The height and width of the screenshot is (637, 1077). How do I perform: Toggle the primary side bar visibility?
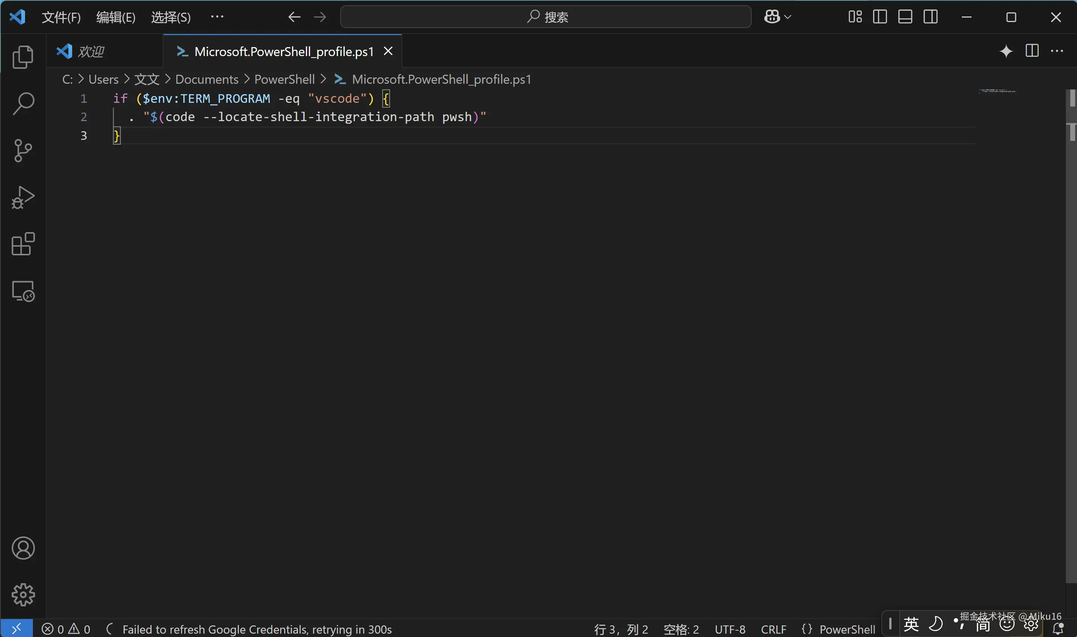click(880, 17)
